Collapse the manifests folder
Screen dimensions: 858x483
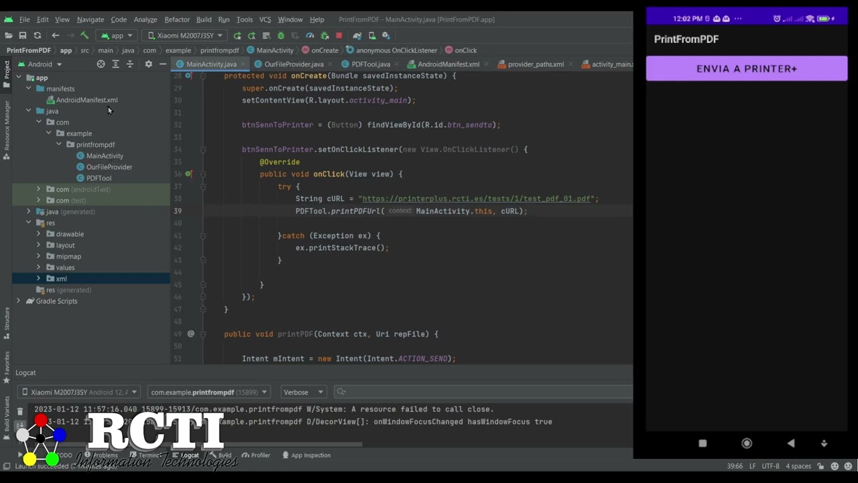point(29,89)
